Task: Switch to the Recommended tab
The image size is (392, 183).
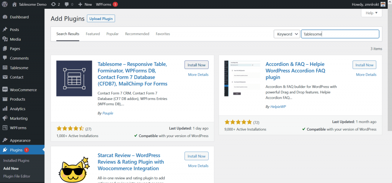Action: point(137,34)
